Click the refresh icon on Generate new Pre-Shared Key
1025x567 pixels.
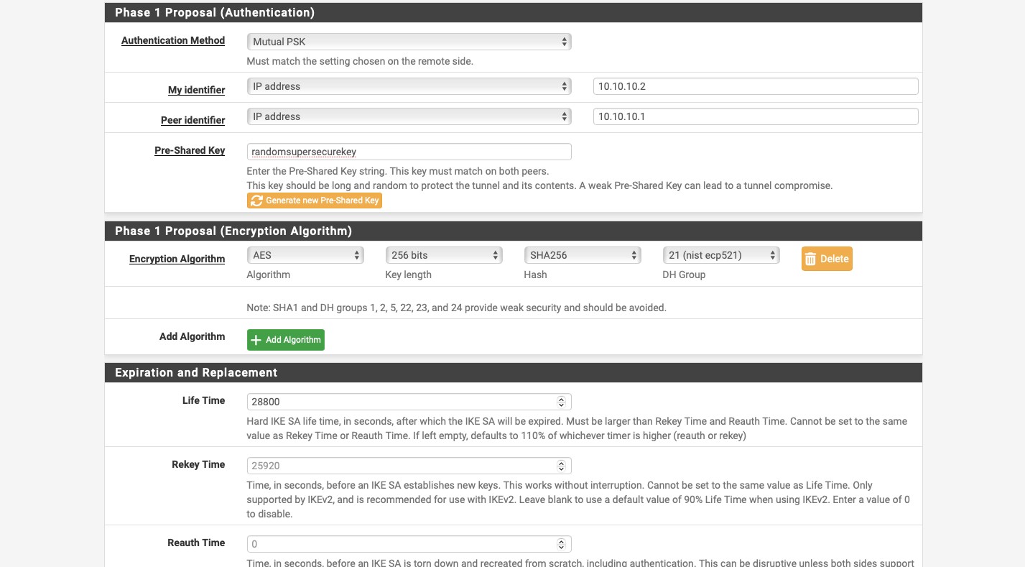256,200
